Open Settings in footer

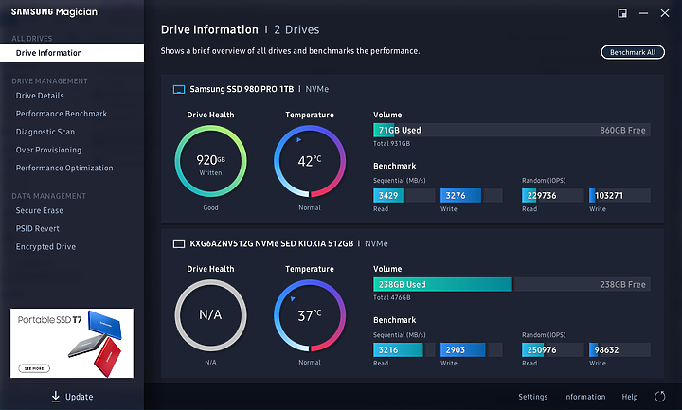[532, 397]
